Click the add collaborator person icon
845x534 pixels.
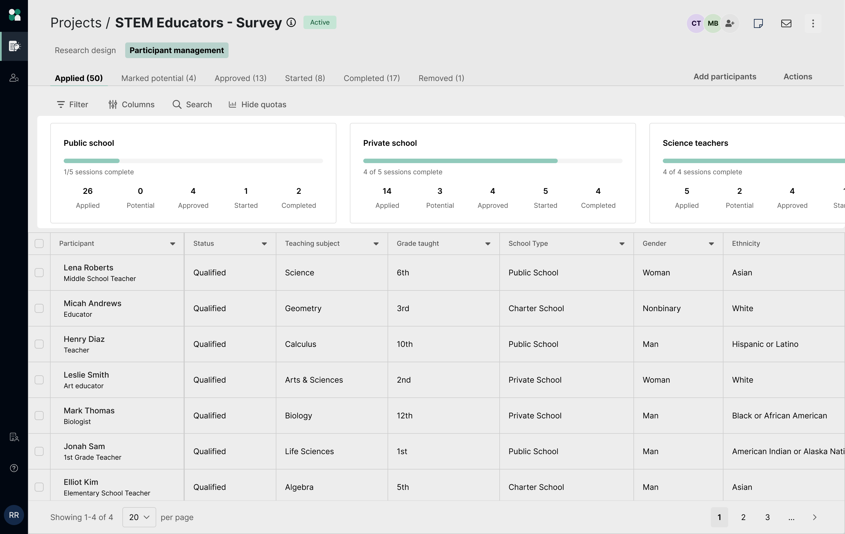[730, 23]
